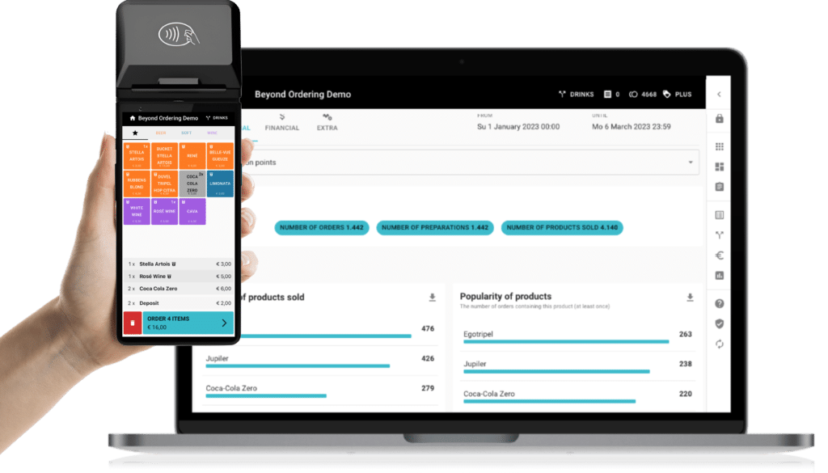Open the EXTRA tab on laptop

pos(327,122)
